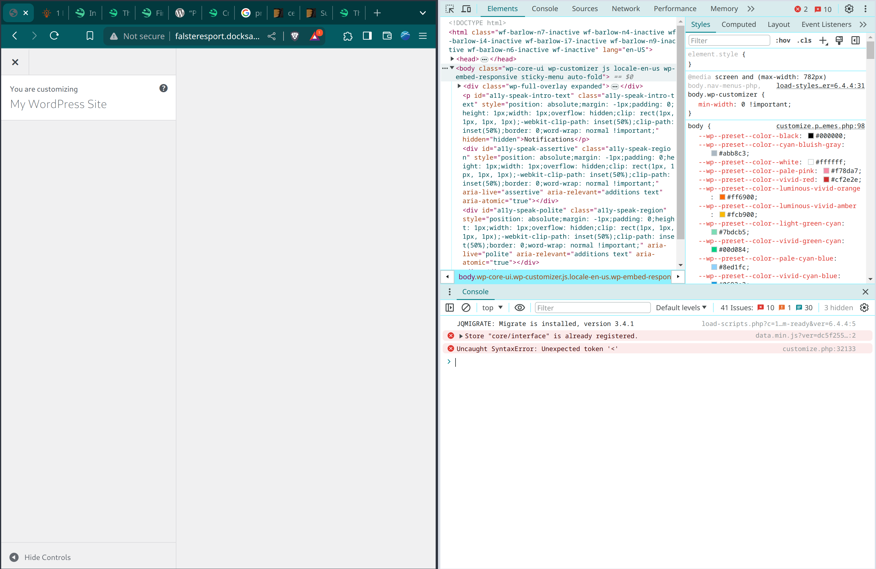Show more DevTools tabs chevron
The height and width of the screenshot is (569, 876).
coord(751,8)
